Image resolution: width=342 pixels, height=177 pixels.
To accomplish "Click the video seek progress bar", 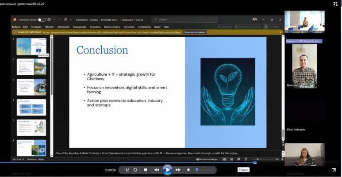I will pos(133,163).
